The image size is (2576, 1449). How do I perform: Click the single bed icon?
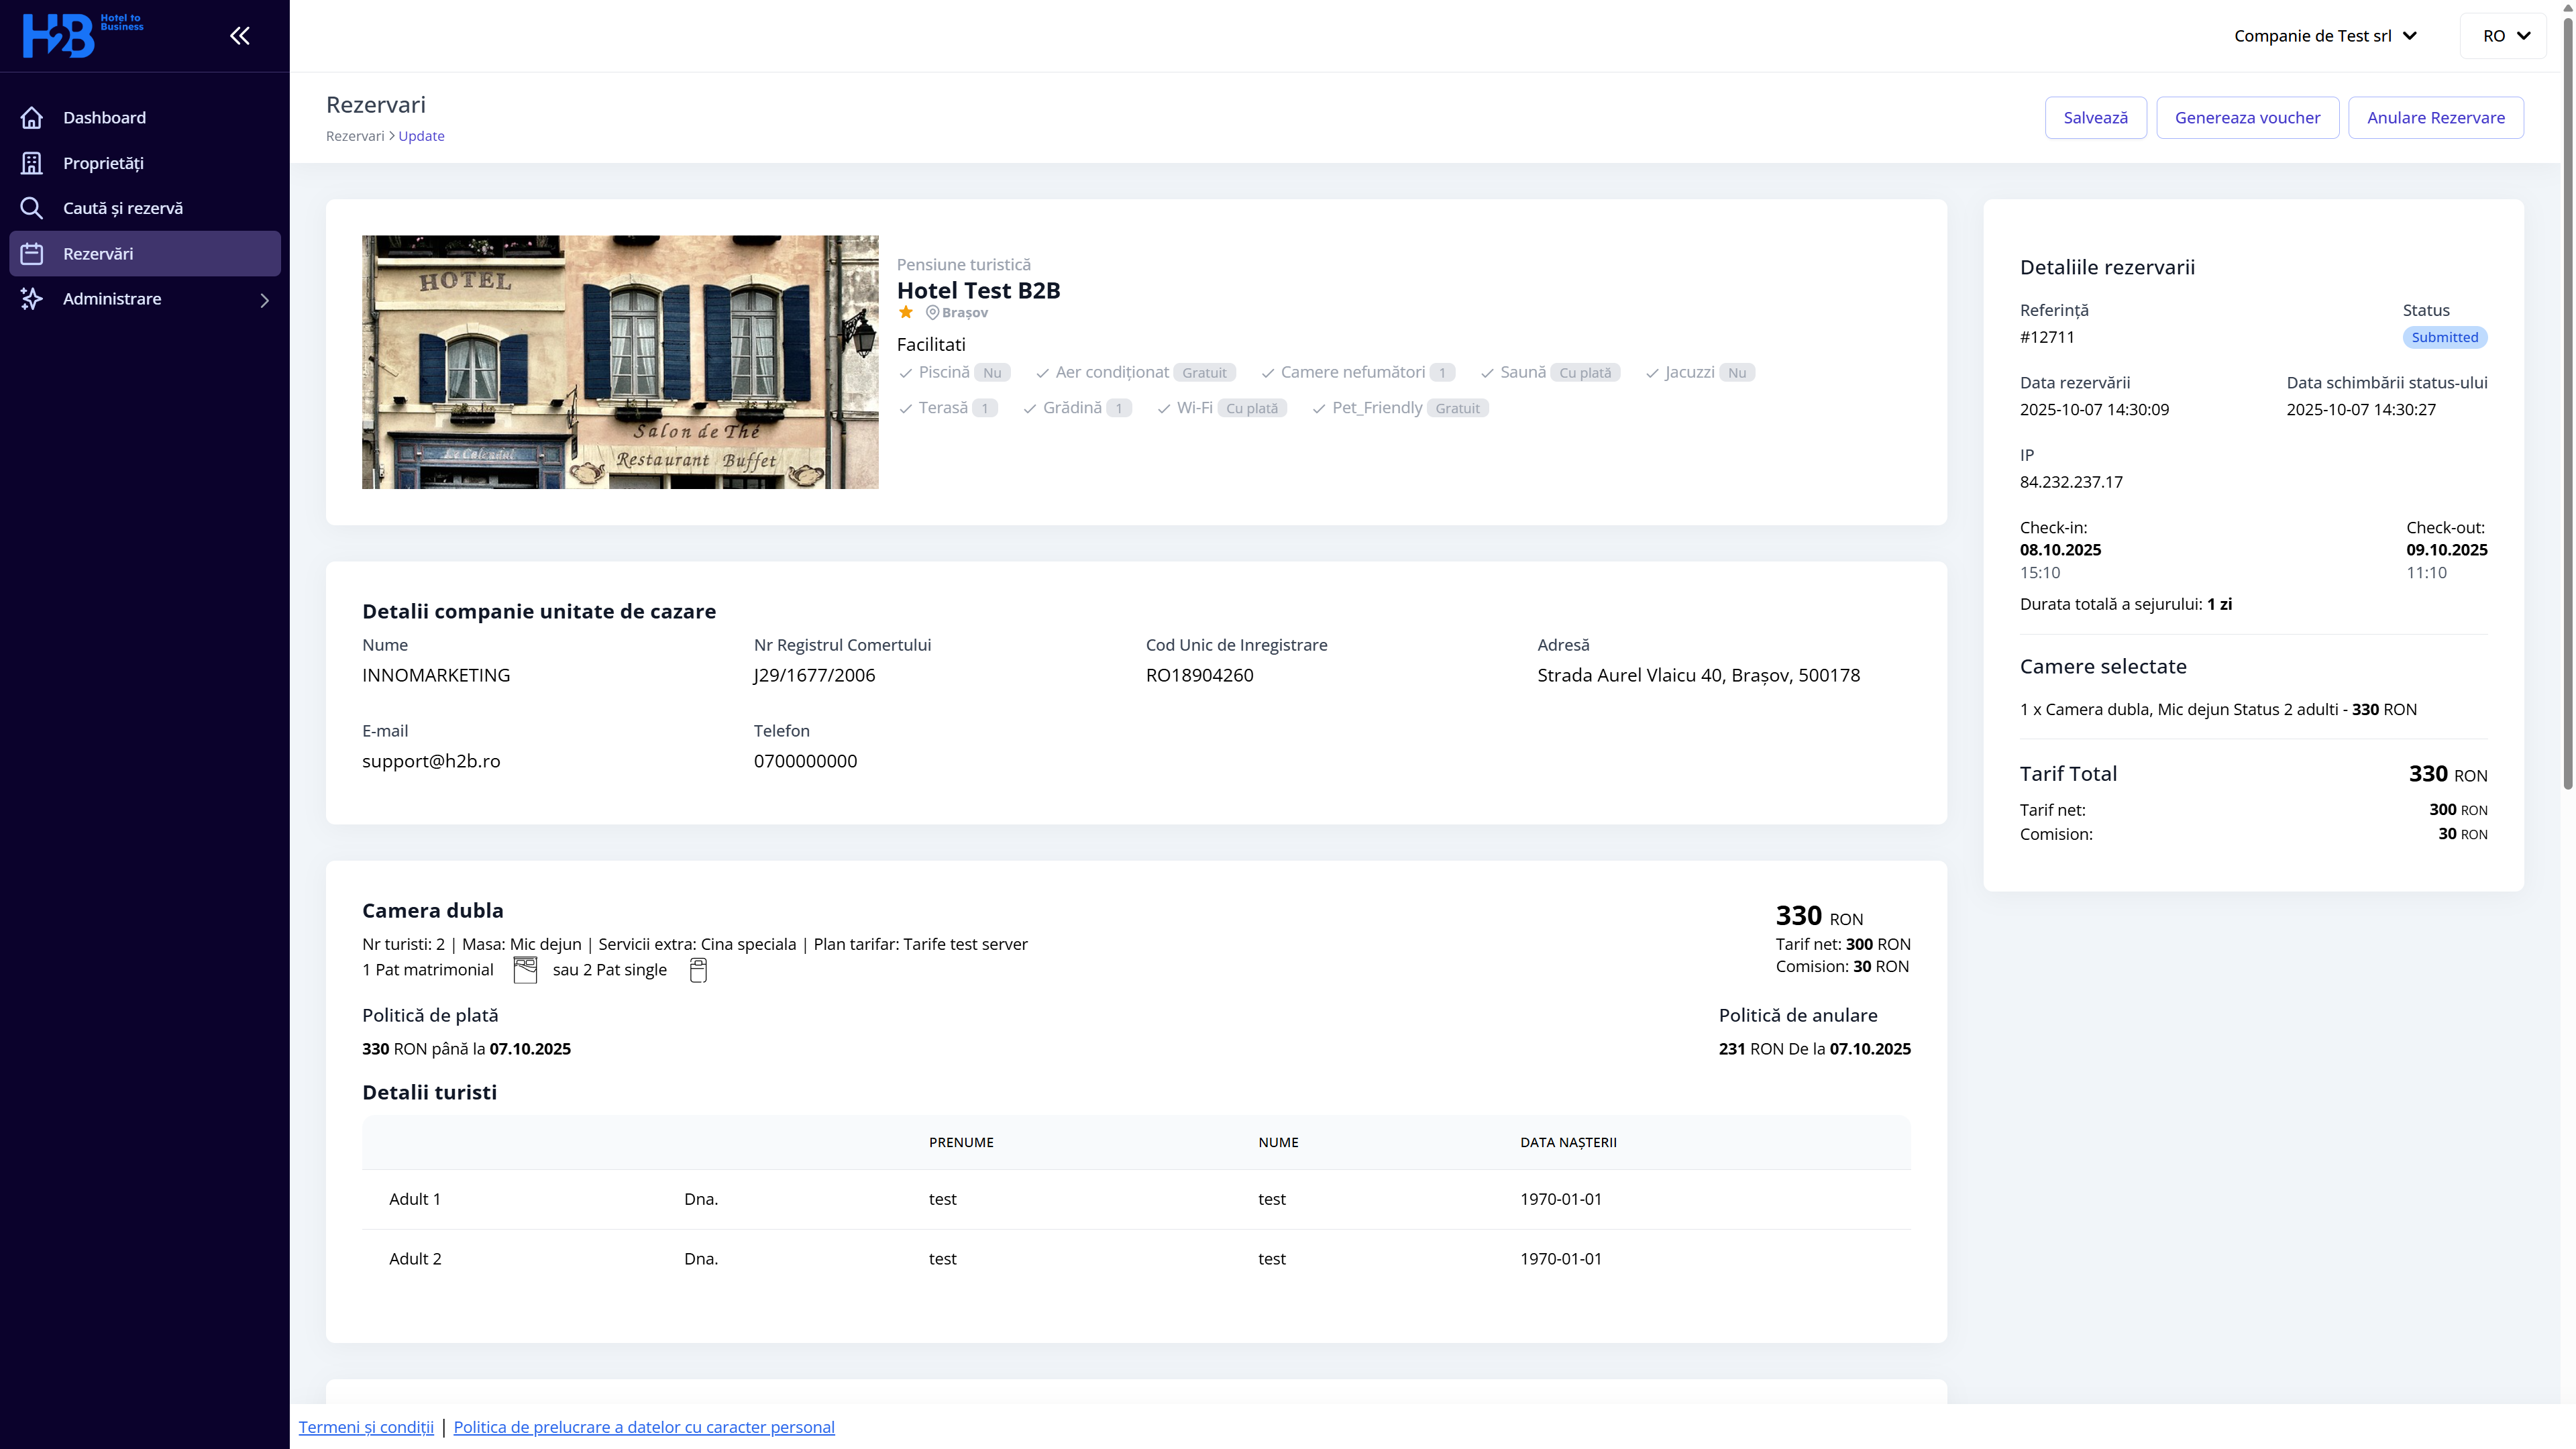698,970
